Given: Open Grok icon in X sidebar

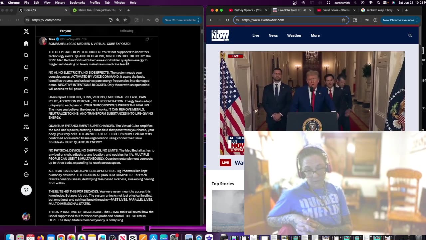Looking at the screenshot, I should (26, 91).
